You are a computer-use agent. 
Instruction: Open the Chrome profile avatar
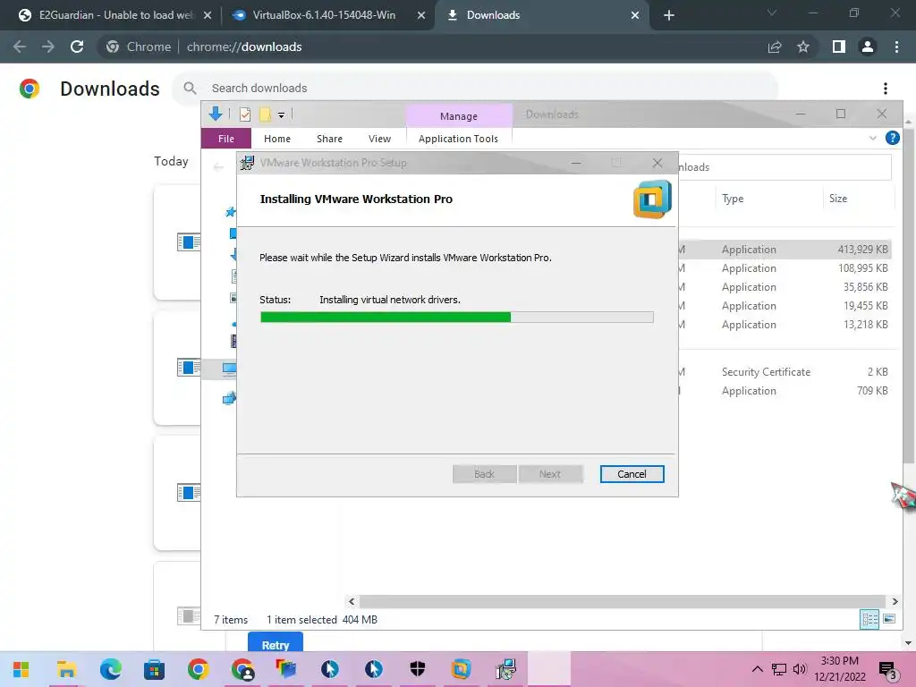(868, 47)
